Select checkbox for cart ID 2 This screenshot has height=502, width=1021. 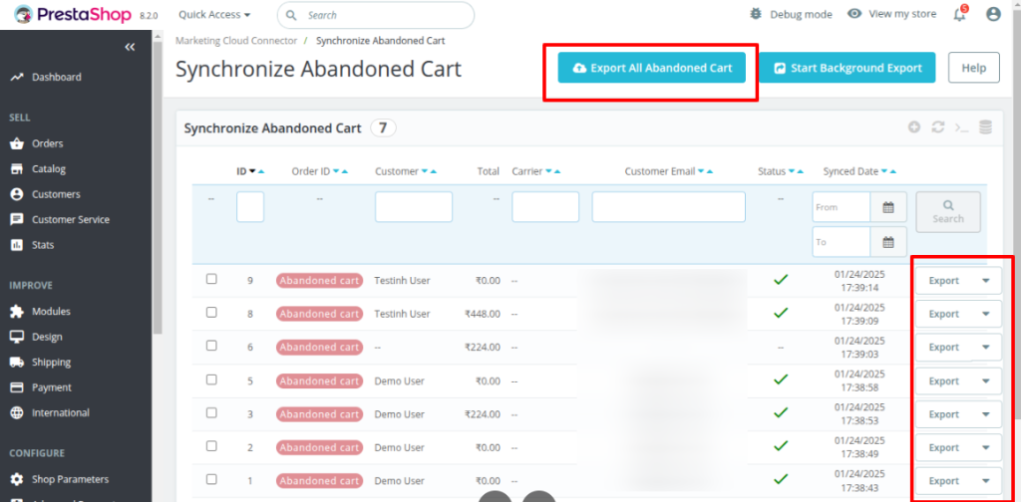click(211, 446)
